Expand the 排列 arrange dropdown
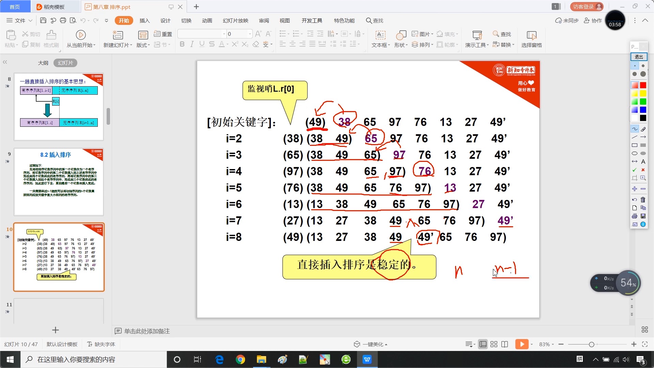 432,45
